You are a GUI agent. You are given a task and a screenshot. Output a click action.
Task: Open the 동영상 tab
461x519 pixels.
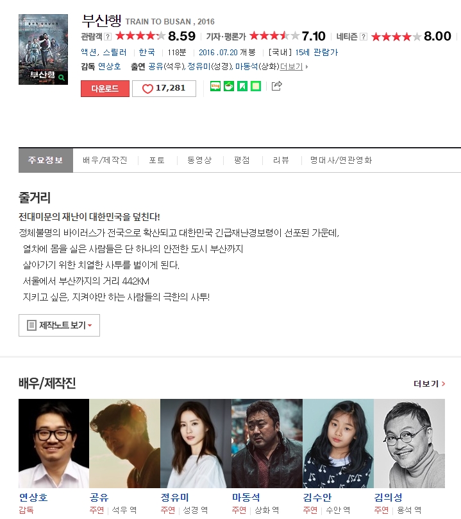click(x=199, y=160)
